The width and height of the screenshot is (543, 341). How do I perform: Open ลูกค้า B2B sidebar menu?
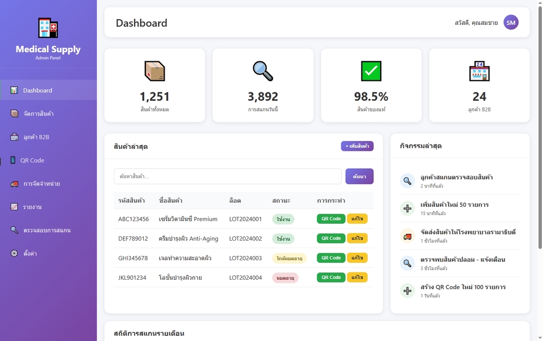click(36, 137)
